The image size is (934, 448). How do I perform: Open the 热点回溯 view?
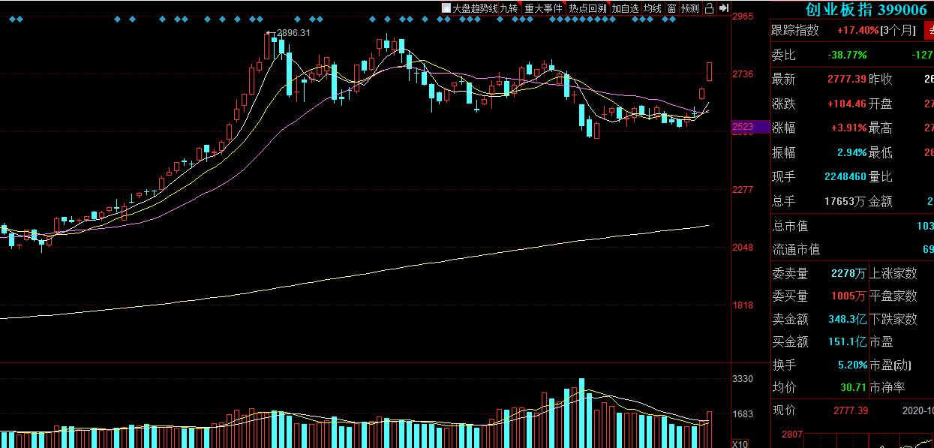point(587,8)
